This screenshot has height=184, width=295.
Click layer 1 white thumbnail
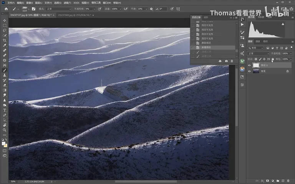click(256, 65)
